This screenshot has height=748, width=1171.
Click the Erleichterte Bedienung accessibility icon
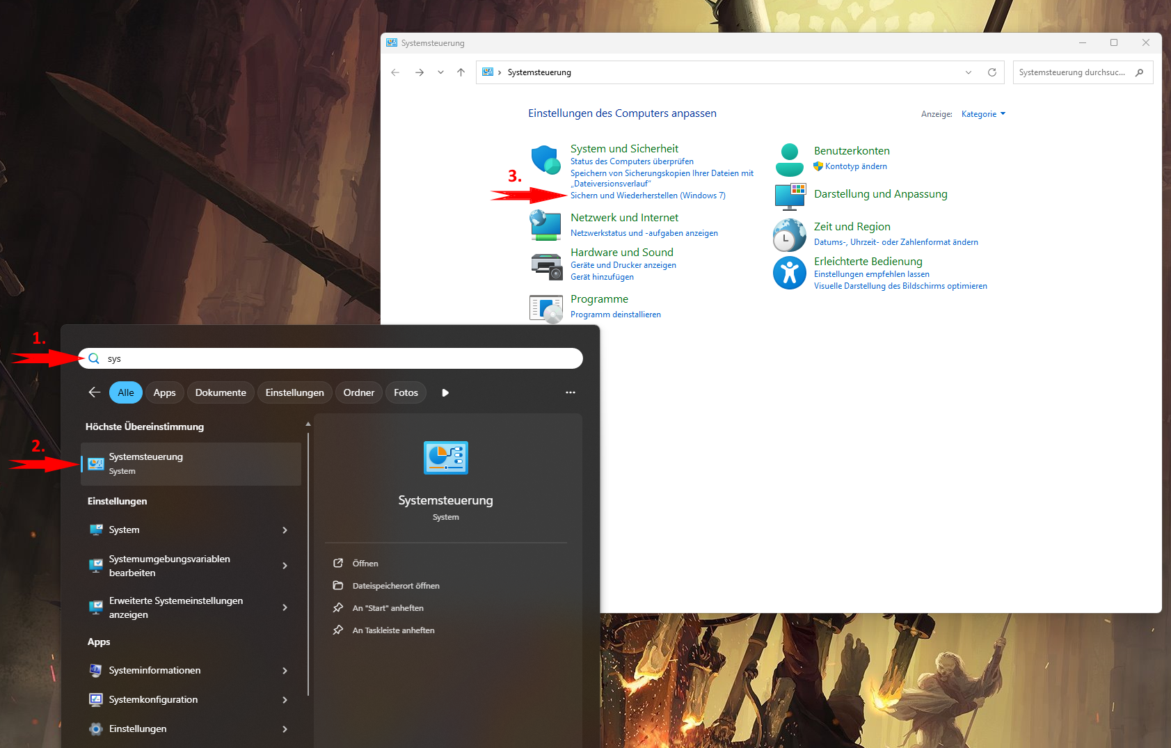coord(790,273)
